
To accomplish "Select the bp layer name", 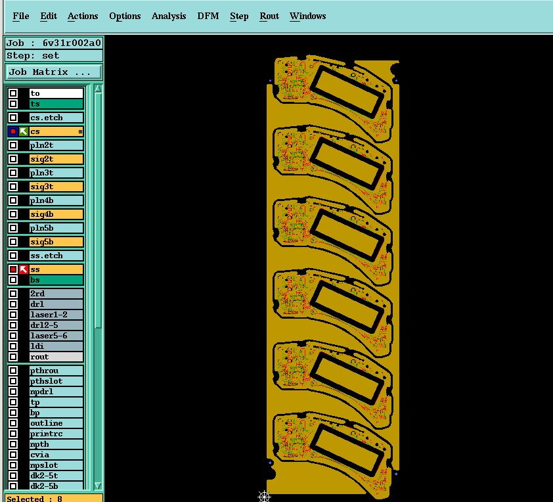I will click(x=56, y=413).
